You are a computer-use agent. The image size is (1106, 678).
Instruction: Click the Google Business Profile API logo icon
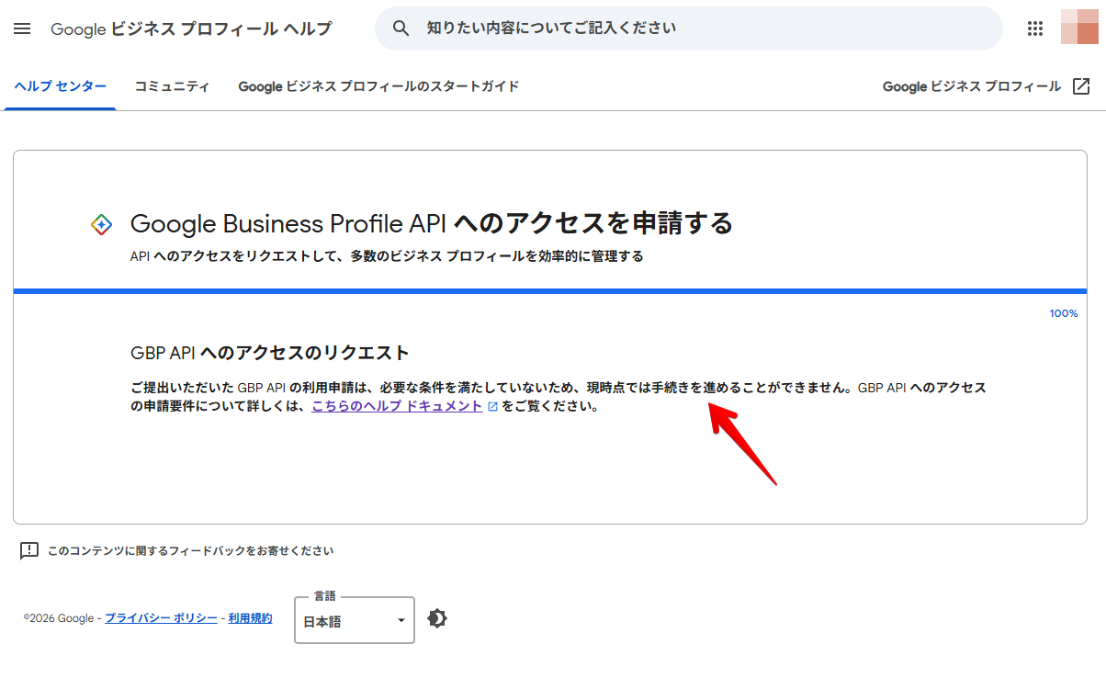point(102,224)
